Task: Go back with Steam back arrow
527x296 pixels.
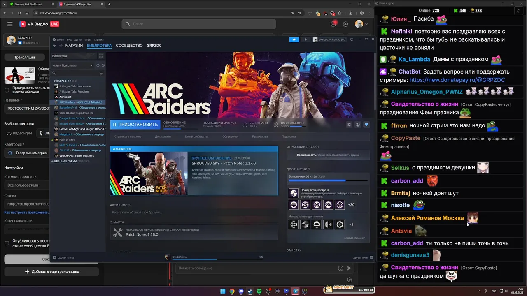Action: (54, 46)
